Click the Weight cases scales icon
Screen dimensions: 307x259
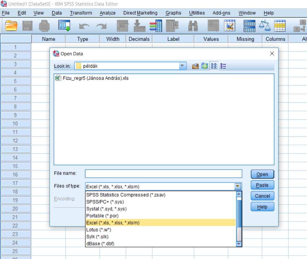265,26
